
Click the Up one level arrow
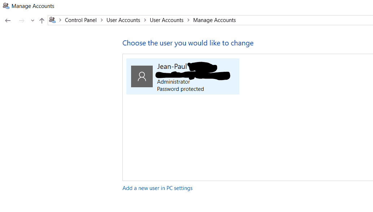[x=42, y=20]
